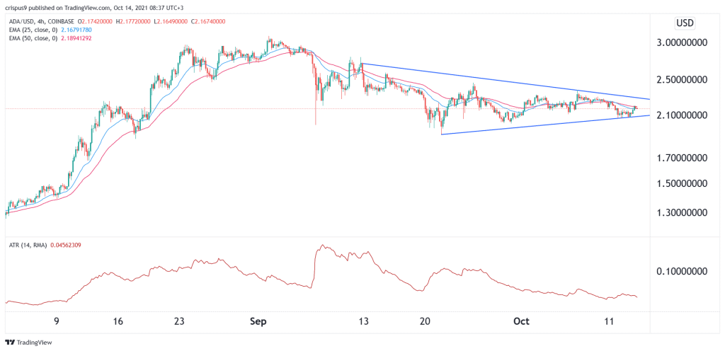Click the 11 date axis label
Image resolution: width=725 pixels, height=351 pixels.
pos(609,321)
